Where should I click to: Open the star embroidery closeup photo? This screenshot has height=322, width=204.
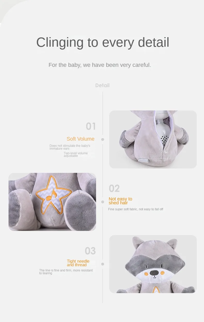(x=52, y=202)
